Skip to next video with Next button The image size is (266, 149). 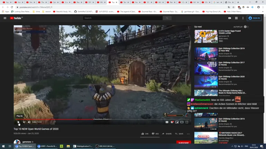pos(24,122)
